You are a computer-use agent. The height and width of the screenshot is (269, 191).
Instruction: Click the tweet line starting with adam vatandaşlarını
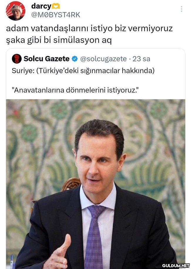(89, 28)
